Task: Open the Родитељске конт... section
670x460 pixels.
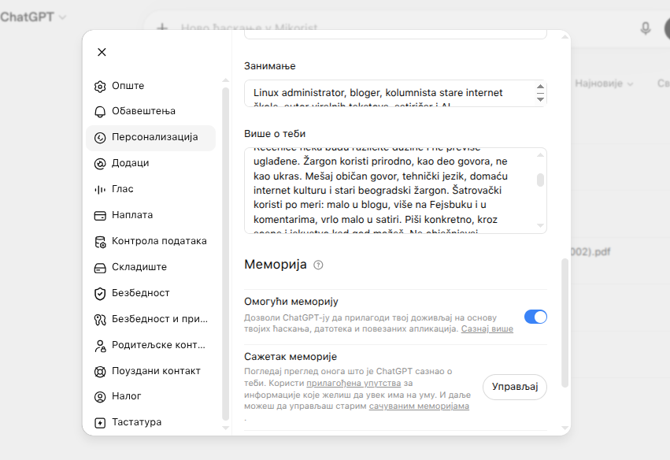Action: pos(151,345)
